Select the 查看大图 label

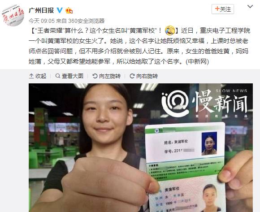[x=73, y=76]
